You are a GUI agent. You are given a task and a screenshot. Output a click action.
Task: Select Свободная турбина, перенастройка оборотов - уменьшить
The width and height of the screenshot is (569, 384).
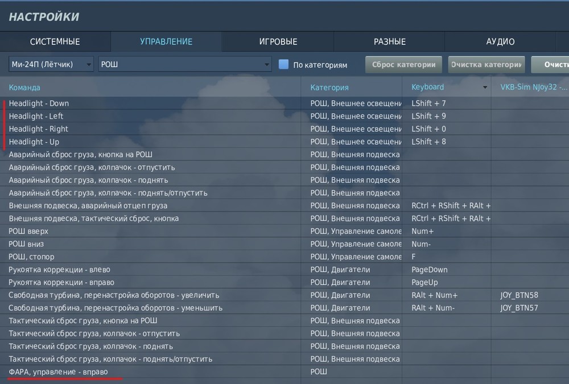pos(116,308)
